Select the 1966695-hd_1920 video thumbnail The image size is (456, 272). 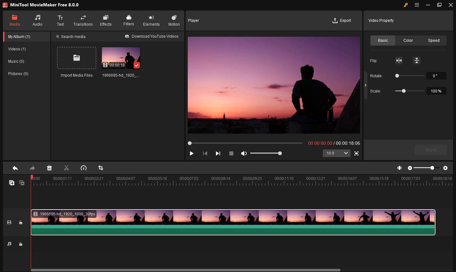pyautogui.click(x=121, y=58)
